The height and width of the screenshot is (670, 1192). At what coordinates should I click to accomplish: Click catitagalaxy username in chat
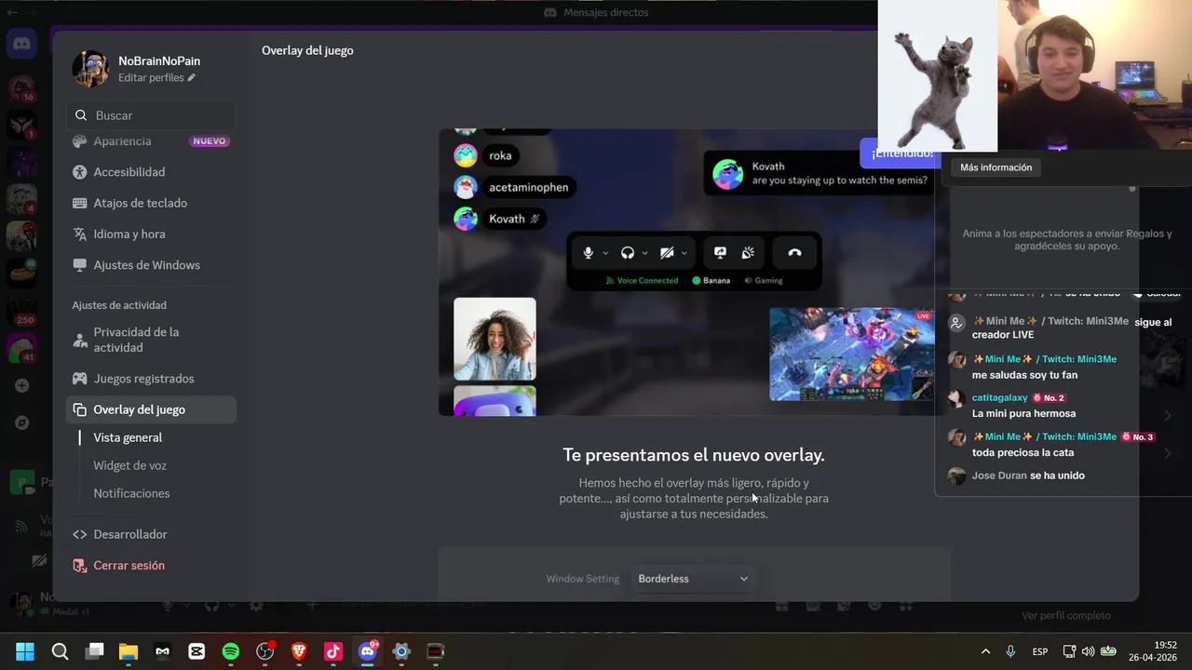[1000, 397]
